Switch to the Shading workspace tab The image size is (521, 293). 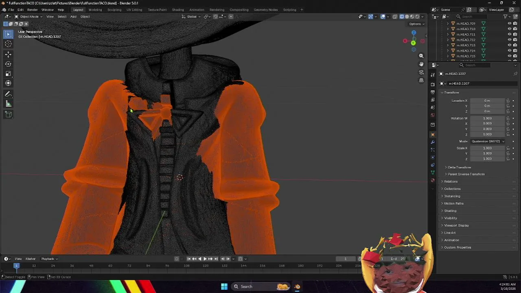pyautogui.click(x=178, y=10)
